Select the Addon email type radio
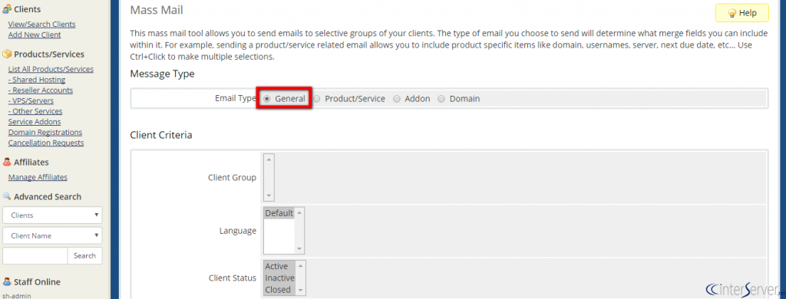This screenshot has height=299, width=786. click(x=397, y=99)
